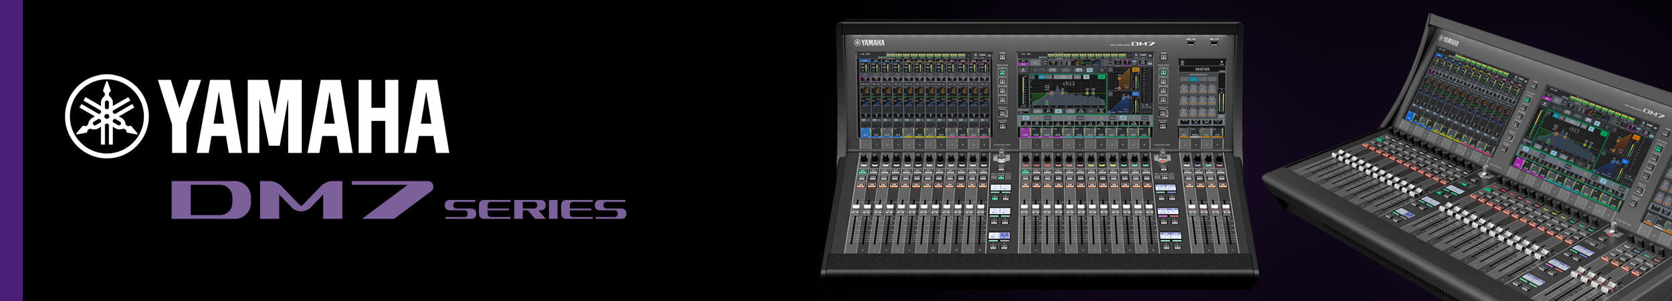The image size is (1672, 301).
Task: Click the Yamaha tuning fork emblem
Action: tap(106, 116)
